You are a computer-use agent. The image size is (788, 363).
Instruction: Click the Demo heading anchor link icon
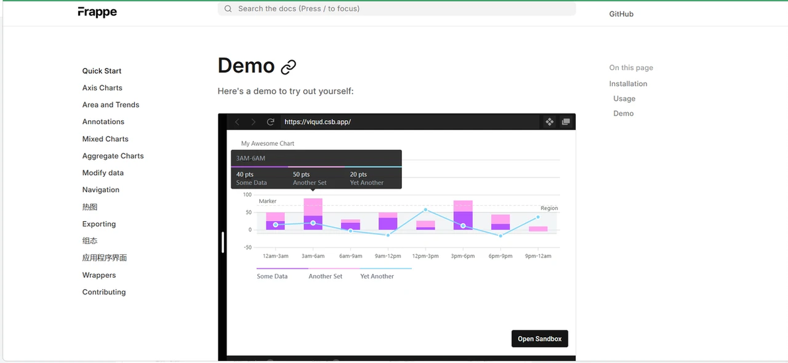[288, 67]
